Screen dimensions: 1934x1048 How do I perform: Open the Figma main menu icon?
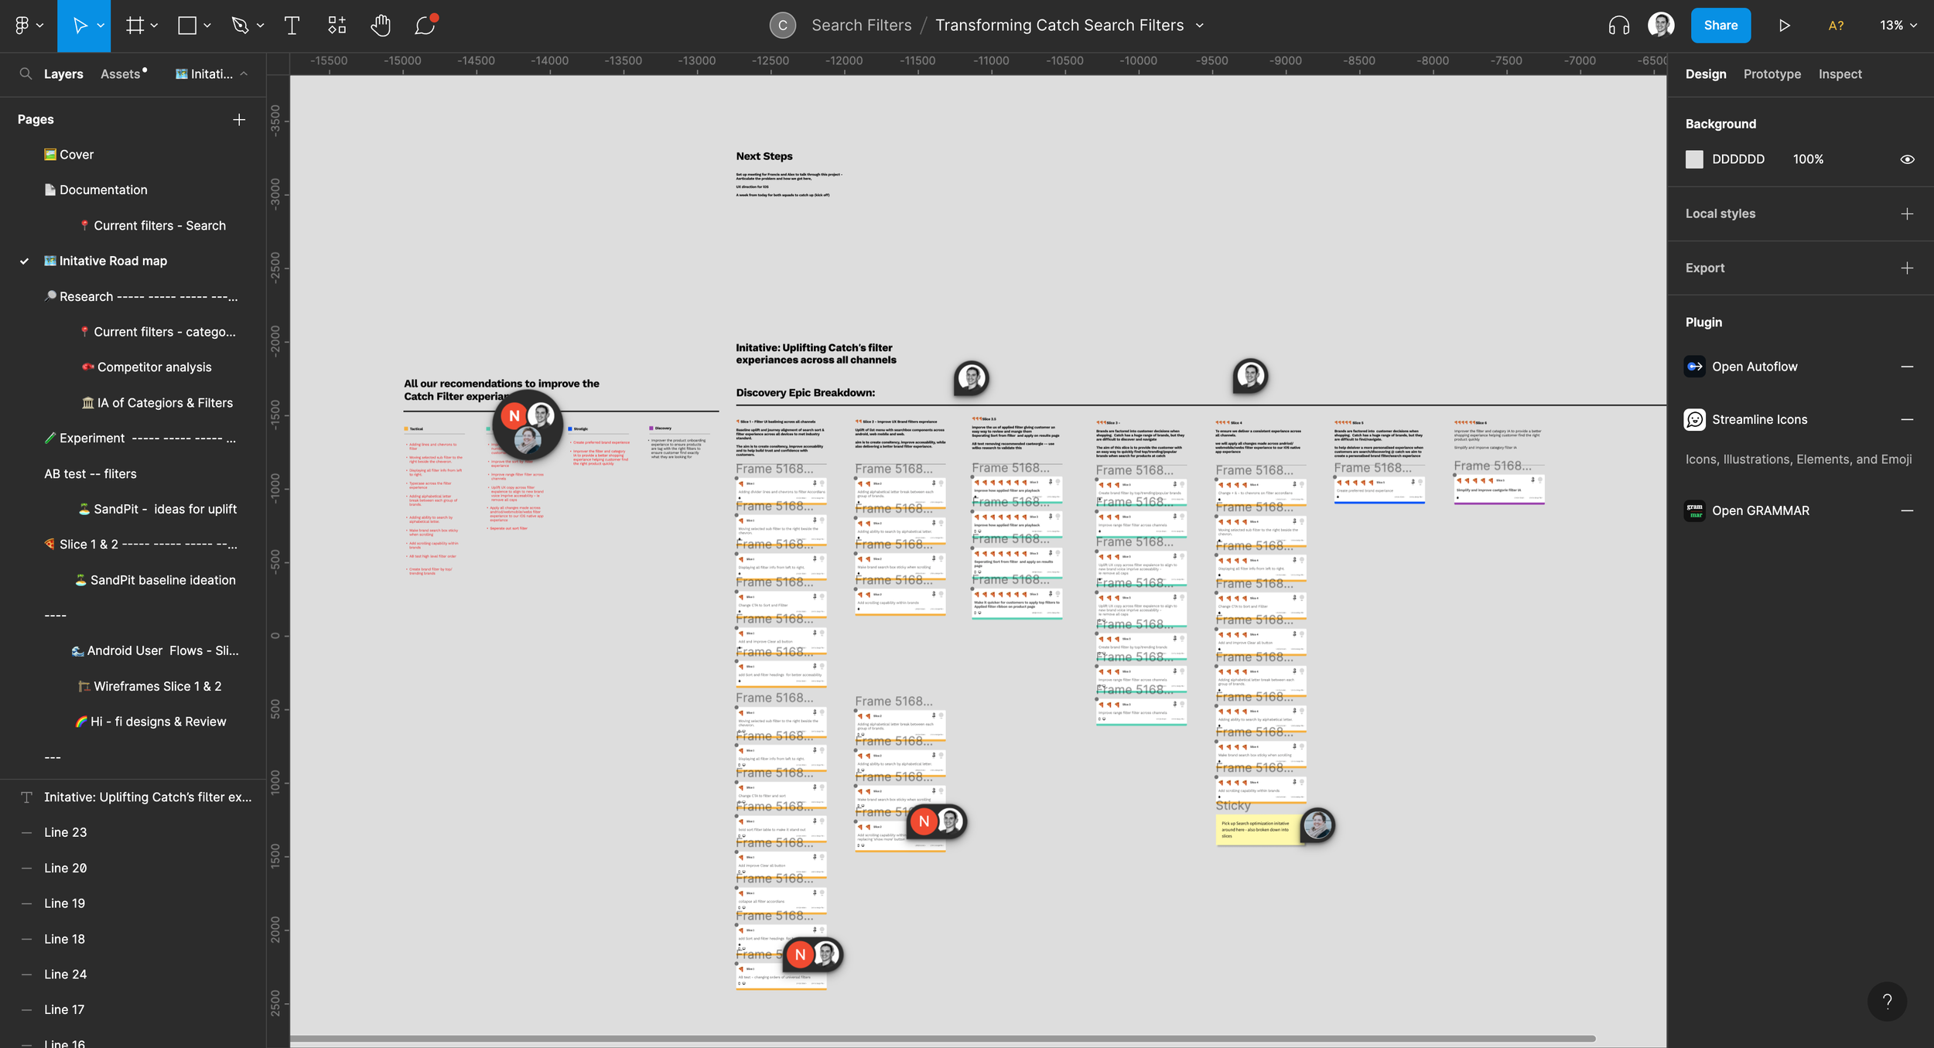22,26
